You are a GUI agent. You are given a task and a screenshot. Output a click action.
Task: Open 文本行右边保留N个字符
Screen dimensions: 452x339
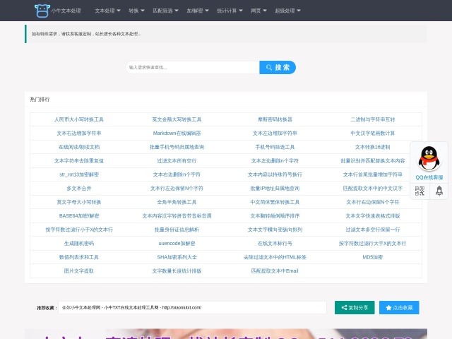click(x=372, y=202)
